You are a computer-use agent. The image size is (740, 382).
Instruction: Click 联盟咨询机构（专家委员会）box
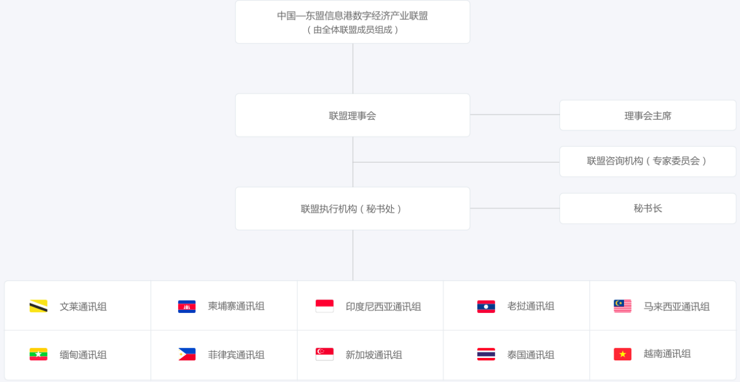[x=647, y=161]
